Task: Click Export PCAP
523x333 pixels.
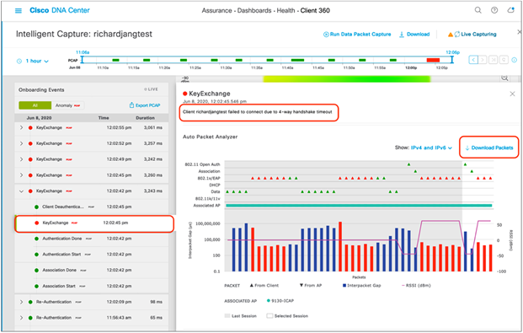Action: [145, 105]
